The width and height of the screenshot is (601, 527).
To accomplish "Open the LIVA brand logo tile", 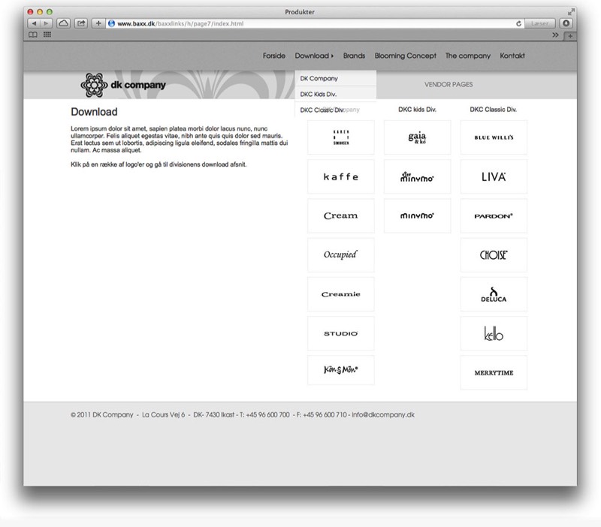I will click(494, 176).
